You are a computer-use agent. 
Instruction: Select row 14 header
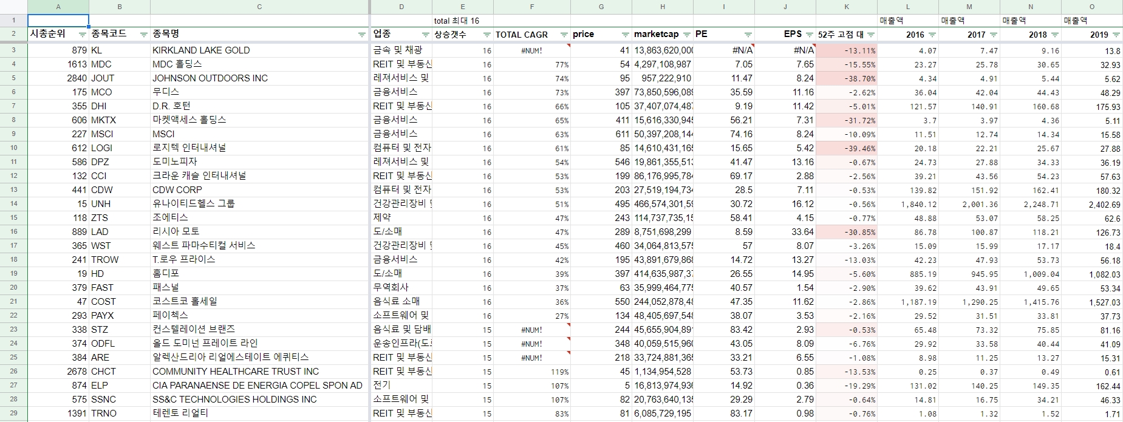13,203
